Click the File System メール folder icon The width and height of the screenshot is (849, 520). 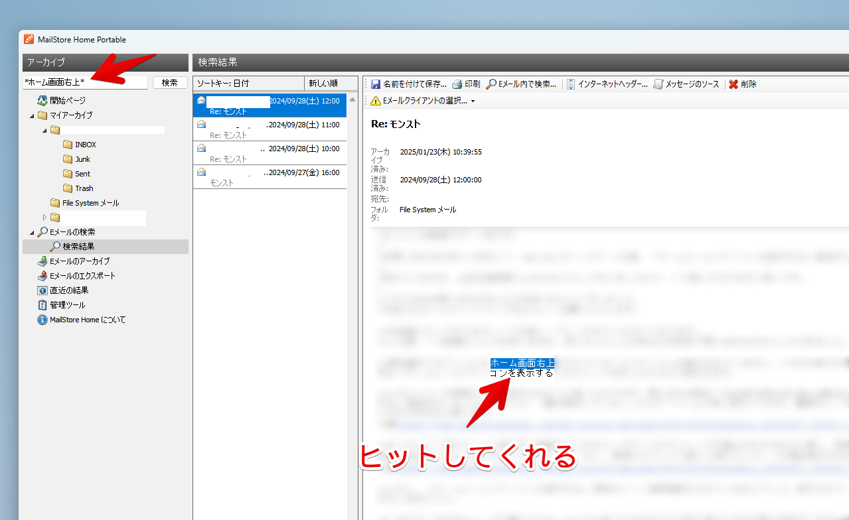(x=55, y=203)
